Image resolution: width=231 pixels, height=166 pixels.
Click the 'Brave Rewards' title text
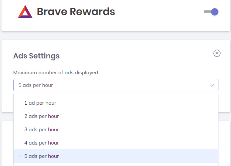pyautogui.click(x=76, y=12)
